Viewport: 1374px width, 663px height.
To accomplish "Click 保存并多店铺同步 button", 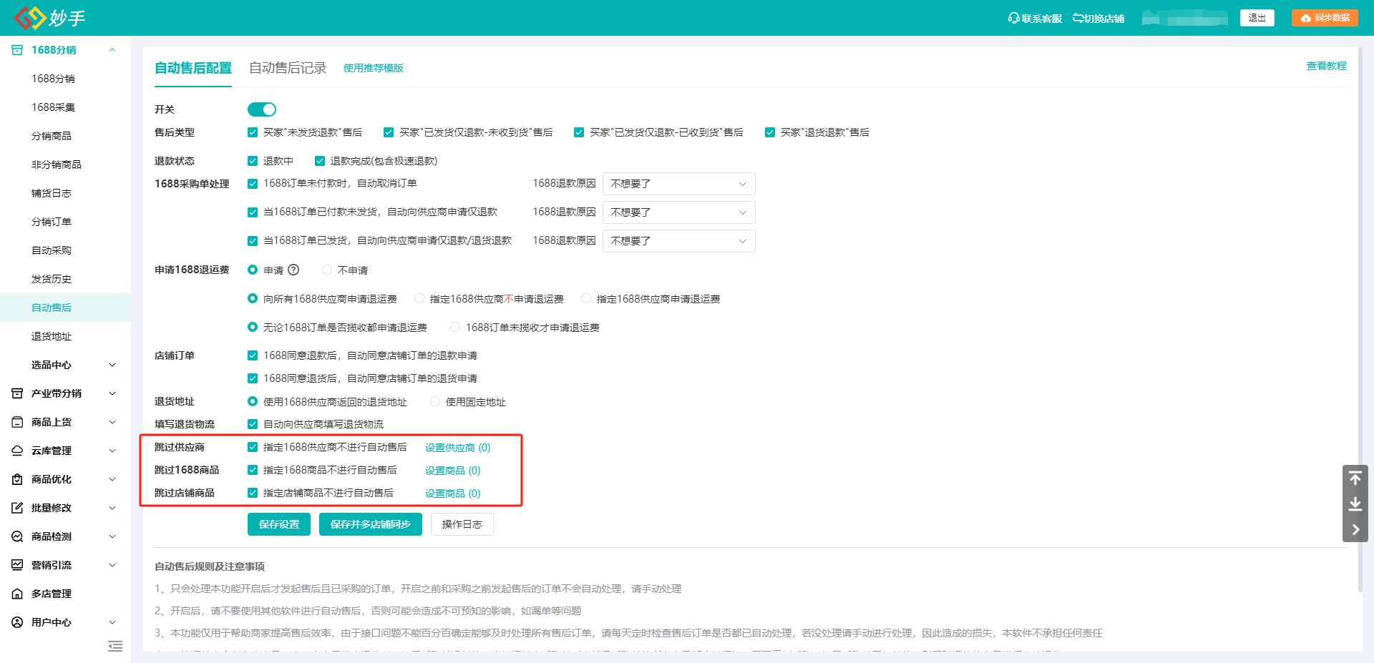I will pyautogui.click(x=371, y=524).
